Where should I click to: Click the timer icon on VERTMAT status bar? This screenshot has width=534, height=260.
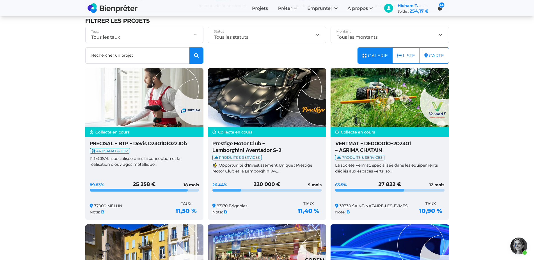pyautogui.click(x=337, y=132)
